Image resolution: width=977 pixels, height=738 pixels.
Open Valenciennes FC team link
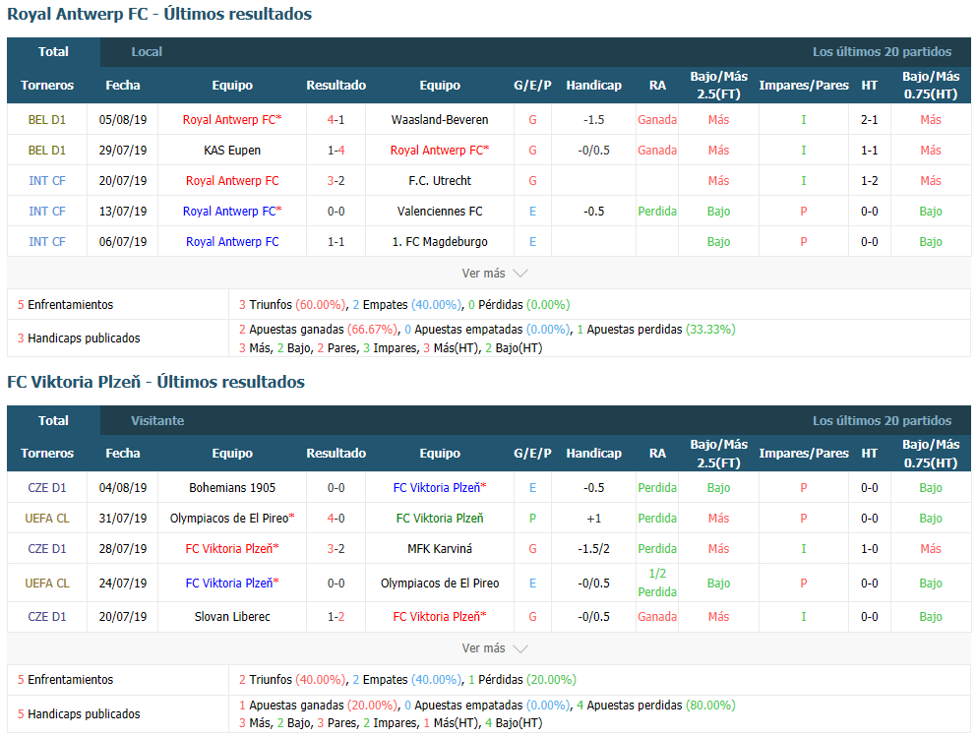coord(440,212)
